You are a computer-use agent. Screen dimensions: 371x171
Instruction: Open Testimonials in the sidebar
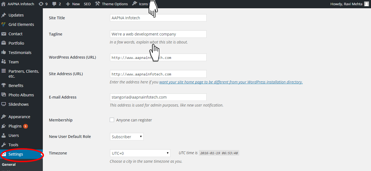[20, 53]
